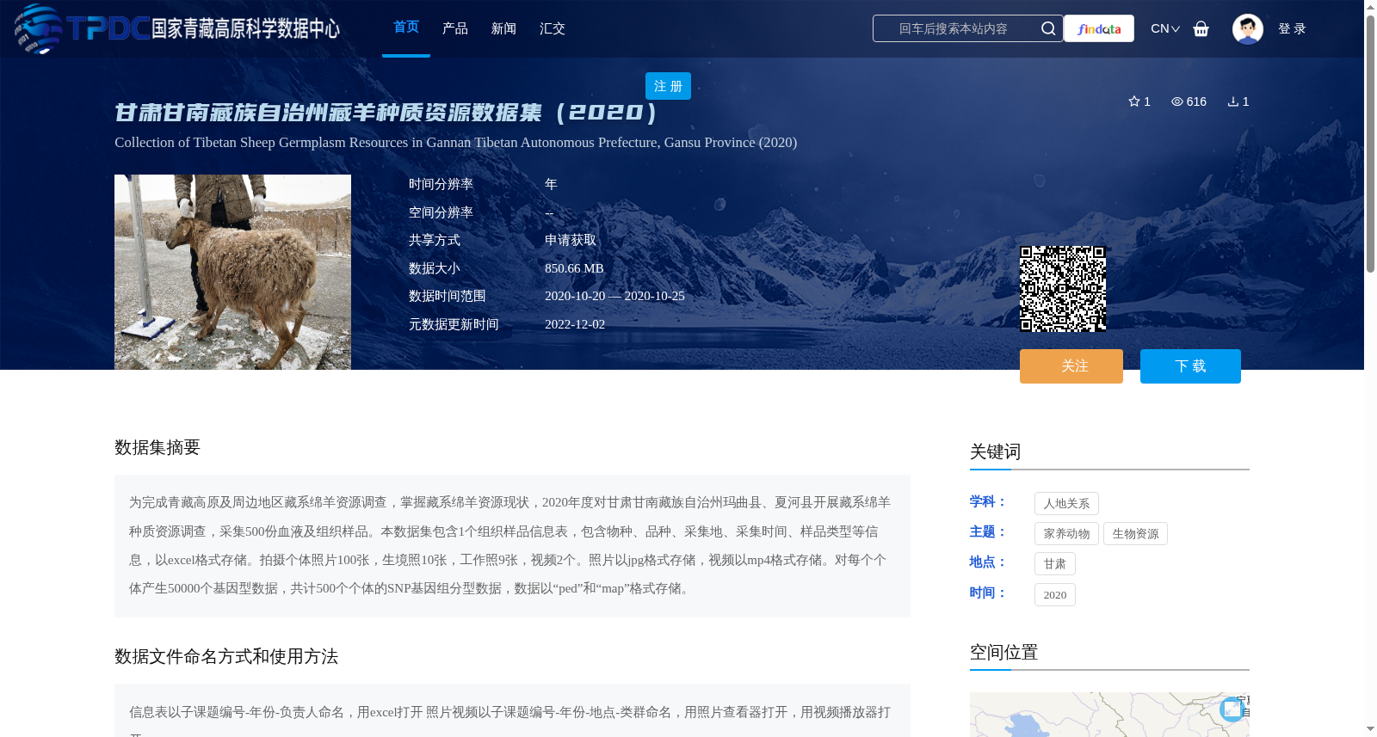Click the '地点：' keyword label
1377x737 pixels.
pos(988,562)
